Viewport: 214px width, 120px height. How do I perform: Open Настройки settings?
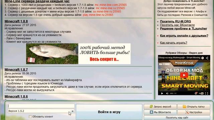coord(194,112)
